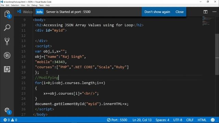Click the code minimap preview
The image size is (219, 123).
[208, 21]
